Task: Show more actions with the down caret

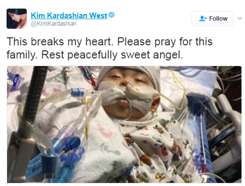Action: (x=239, y=18)
